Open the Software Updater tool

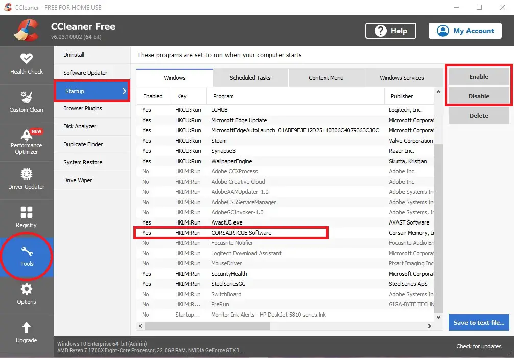point(92,73)
